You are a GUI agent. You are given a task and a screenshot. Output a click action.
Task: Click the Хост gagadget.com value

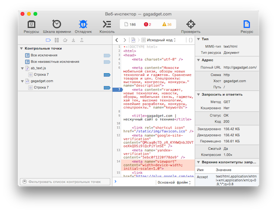(235, 81)
